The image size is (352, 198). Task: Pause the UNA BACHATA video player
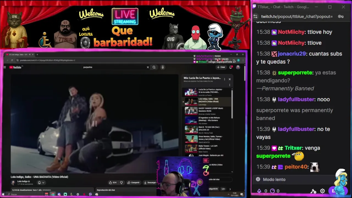pyautogui.click(x=94, y=124)
